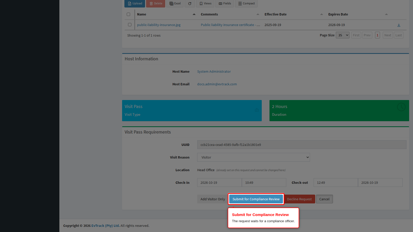Screen dimensions: 413x232
Task: Sort by Name column arrow
Action: (x=194, y=14)
